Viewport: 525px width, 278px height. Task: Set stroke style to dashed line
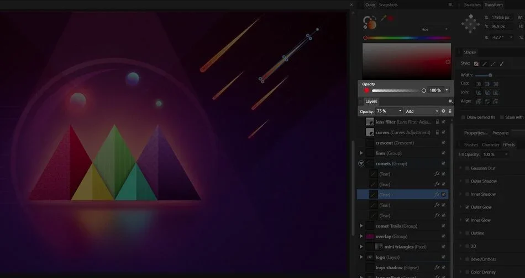click(x=493, y=63)
